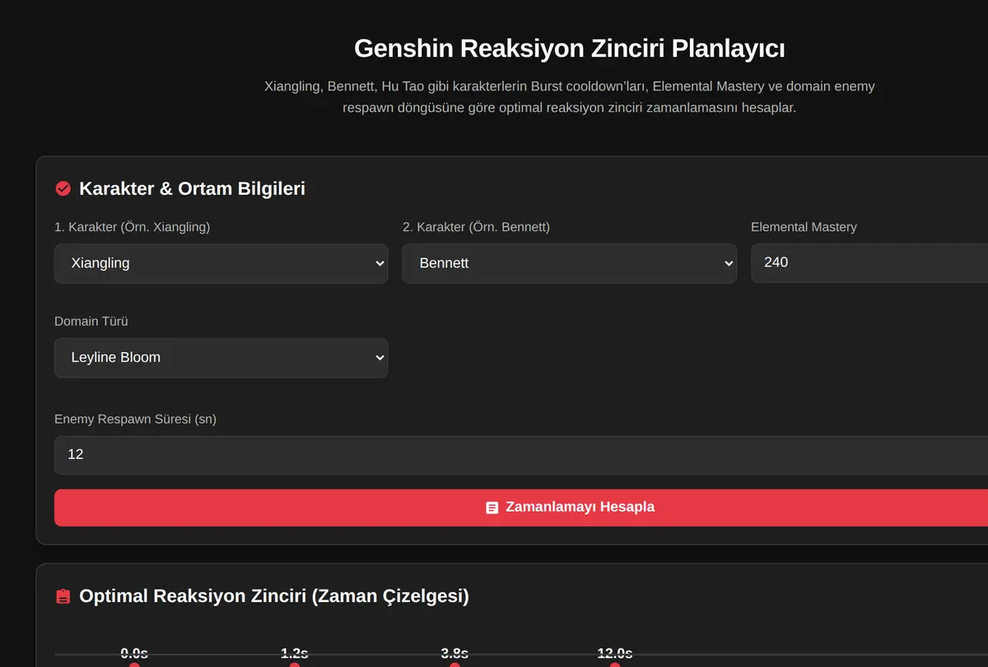The height and width of the screenshot is (667, 988).
Task: Click the Domain Türü label
Action: (91, 322)
